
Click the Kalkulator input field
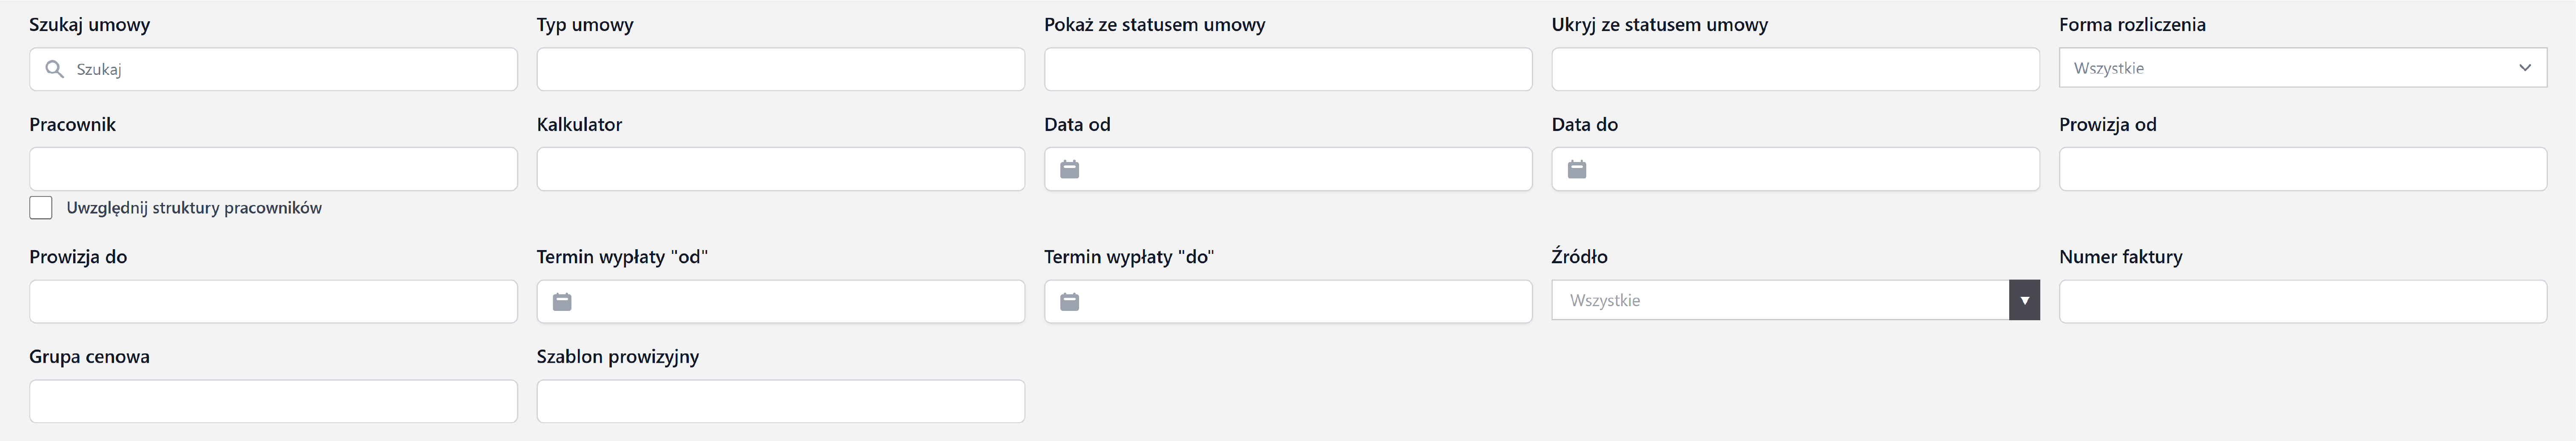[780, 169]
